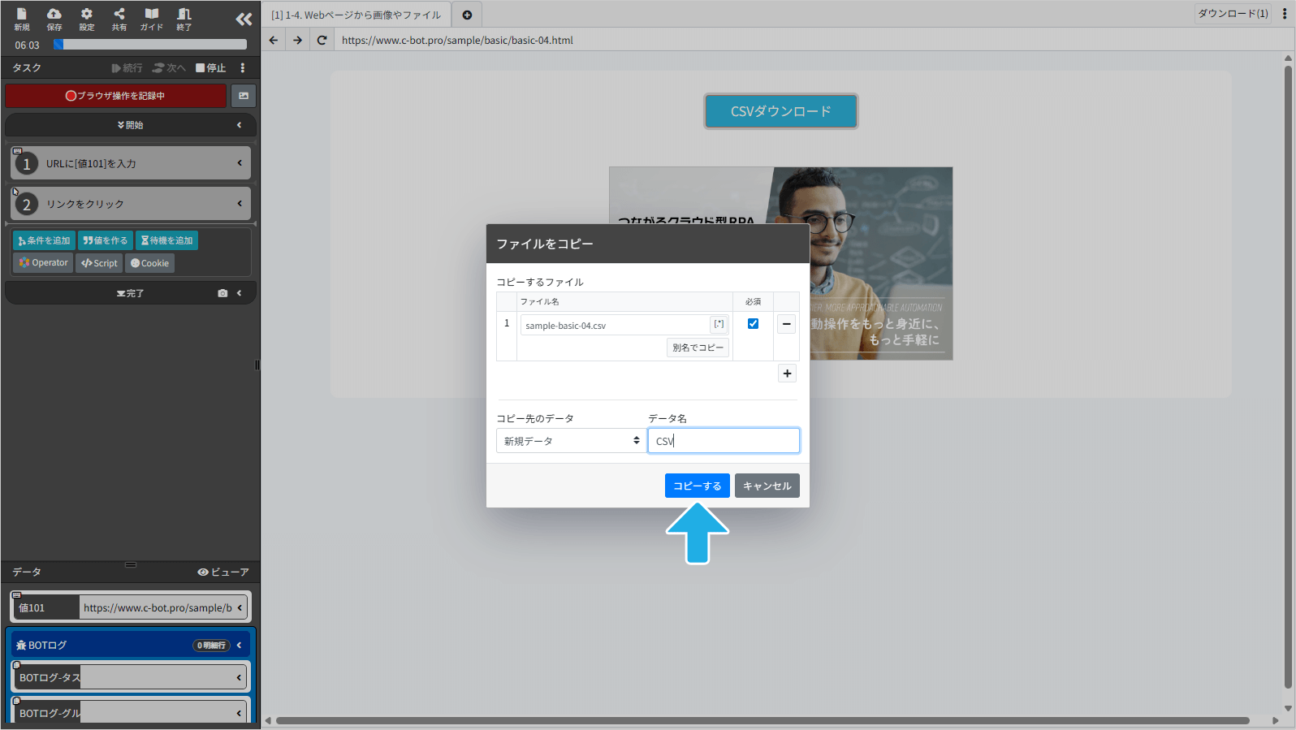This screenshot has height=730, width=1296.
Task: Add a file row with plus button
Action: pos(787,374)
